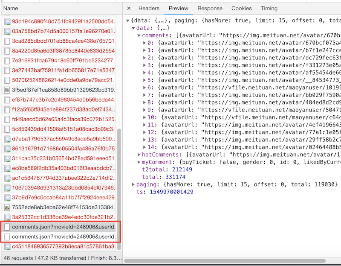The image size is (341, 266).
Task: Select request name fd49aecd5d62e65a4c3face39c072b1525
Action: pos(64,119)
